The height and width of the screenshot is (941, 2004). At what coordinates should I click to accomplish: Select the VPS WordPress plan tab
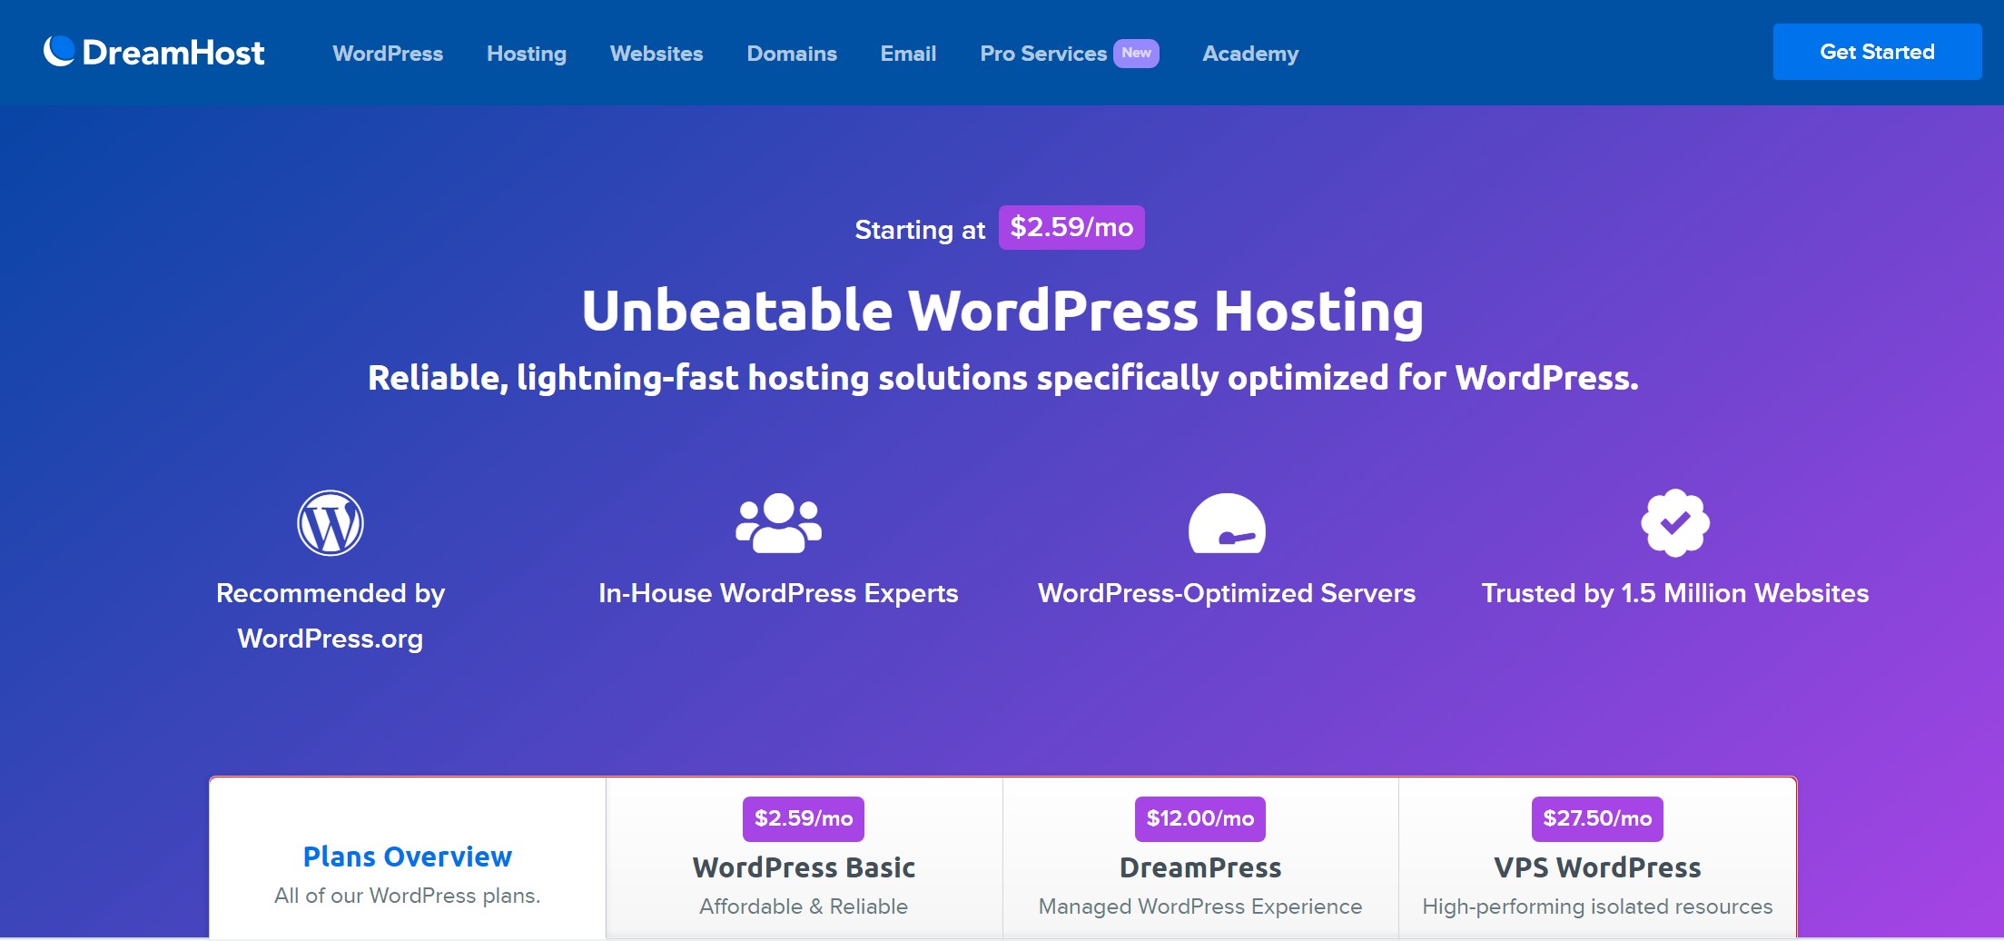(1597, 857)
